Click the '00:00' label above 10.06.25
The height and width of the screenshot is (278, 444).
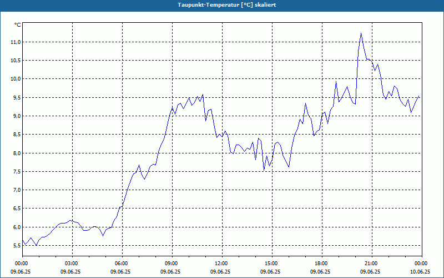(422, 264)
